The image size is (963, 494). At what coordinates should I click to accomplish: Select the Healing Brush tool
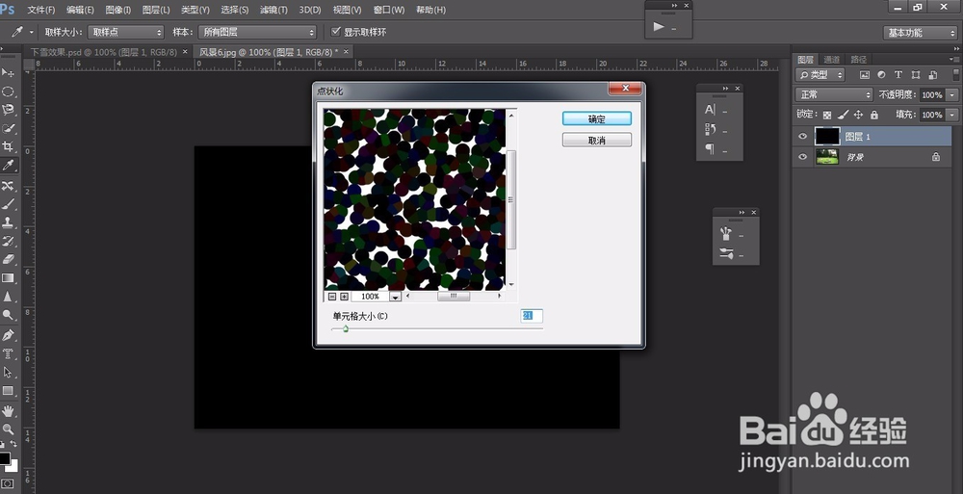[x=8, y=186]
